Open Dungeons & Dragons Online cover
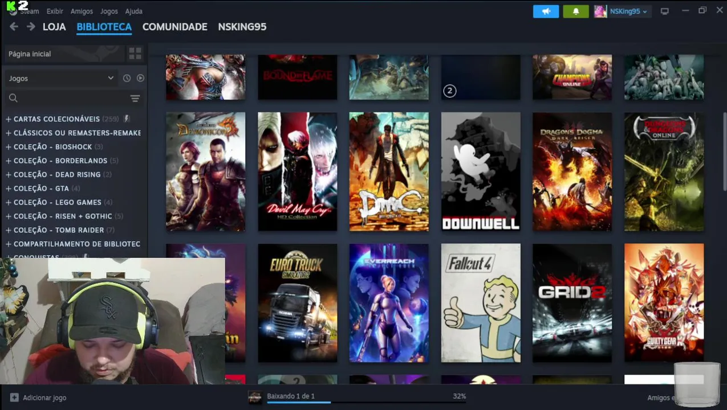 coord(664,171)
